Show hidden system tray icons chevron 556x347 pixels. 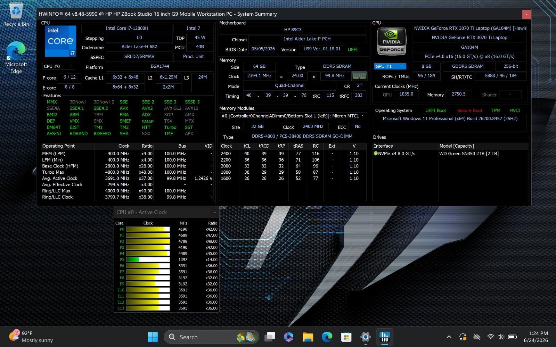449,337
